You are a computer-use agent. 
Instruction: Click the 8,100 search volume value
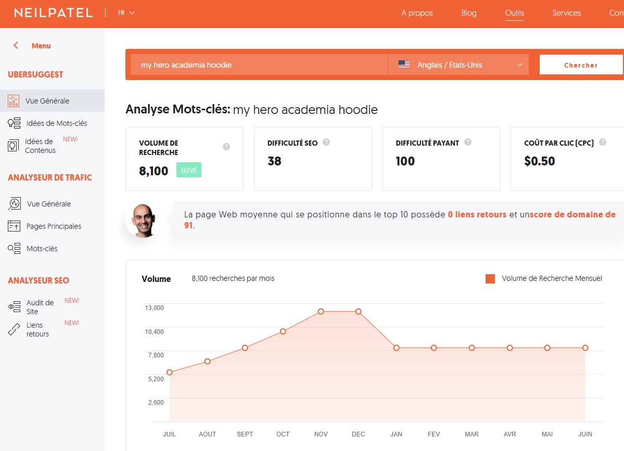153,171
